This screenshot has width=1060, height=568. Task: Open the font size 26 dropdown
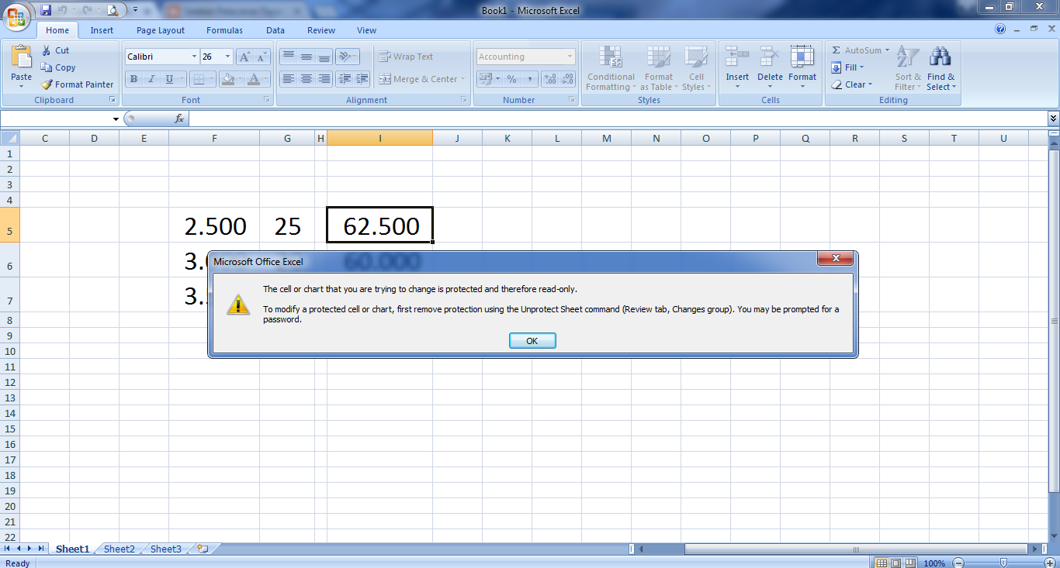pos(227,57)
